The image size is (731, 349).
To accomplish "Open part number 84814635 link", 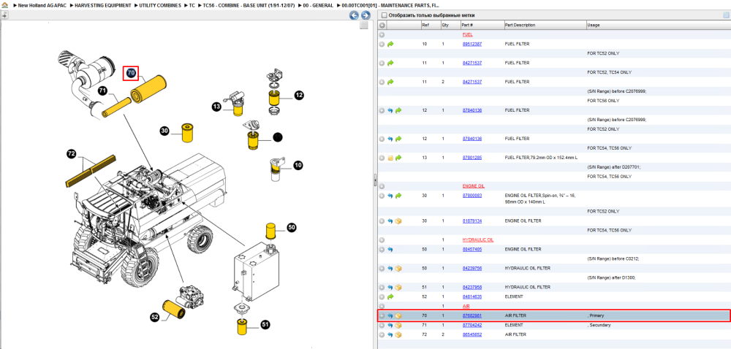I will (x=471, y=296).
